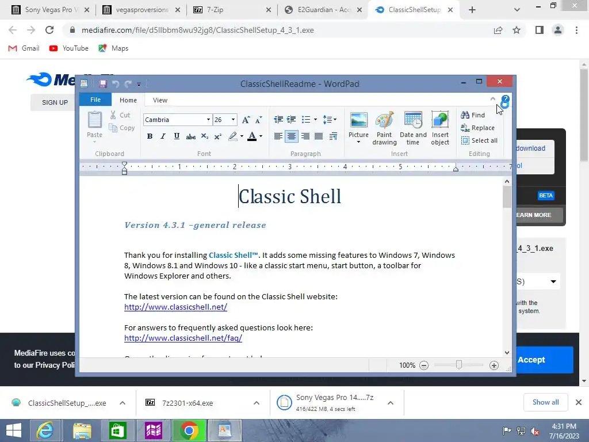
Task: Click the Copy icon in Clipboard group
Action: pos(113,128)
